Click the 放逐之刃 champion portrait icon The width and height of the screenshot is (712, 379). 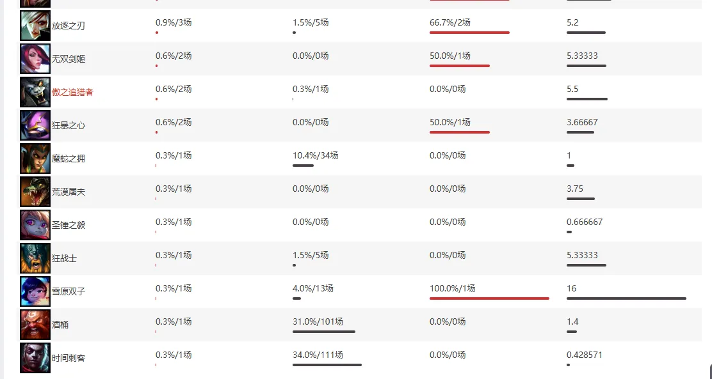[35, 26]
